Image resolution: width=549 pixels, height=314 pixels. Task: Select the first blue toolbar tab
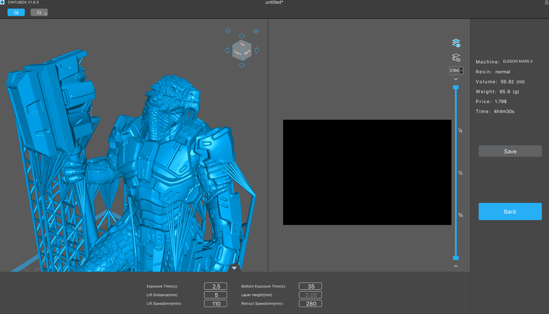click(16, 12)
